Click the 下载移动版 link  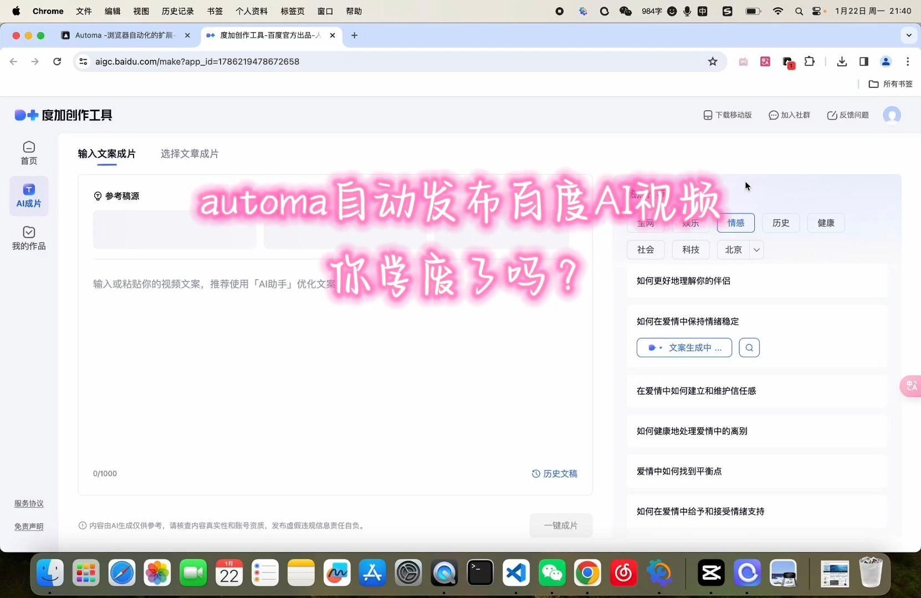point(727,115)
